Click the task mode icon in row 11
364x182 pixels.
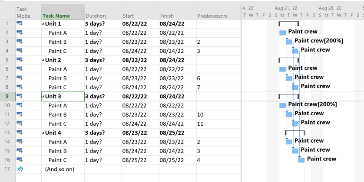tap(20, 114)
